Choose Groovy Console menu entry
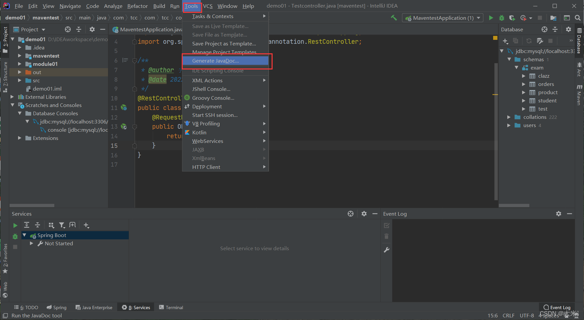 click(x=226, y=98)
